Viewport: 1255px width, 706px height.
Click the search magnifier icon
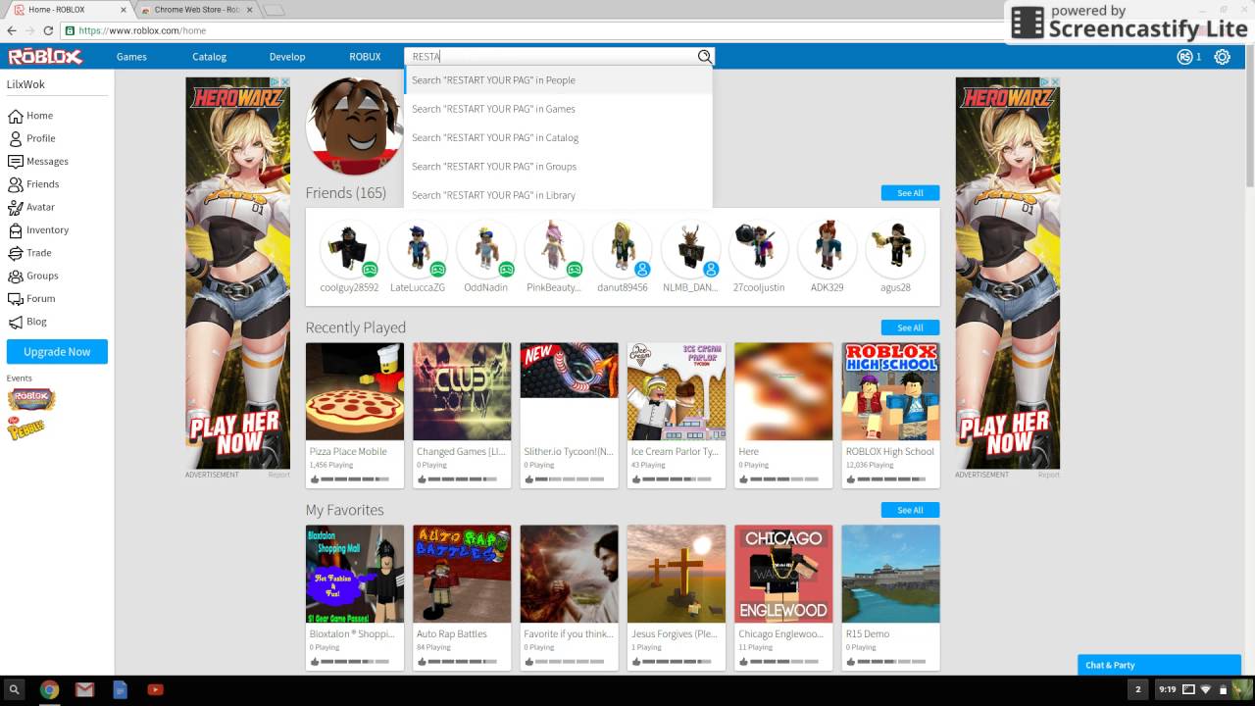point(704,57)
